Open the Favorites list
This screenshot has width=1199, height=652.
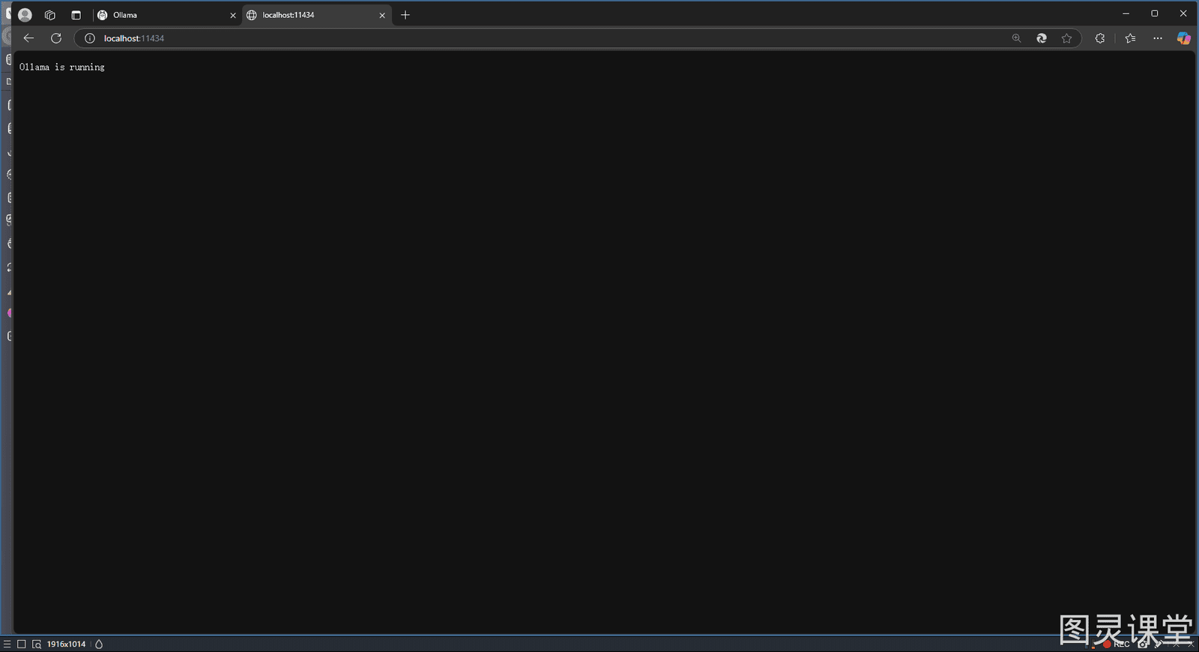click(1131, 38)
